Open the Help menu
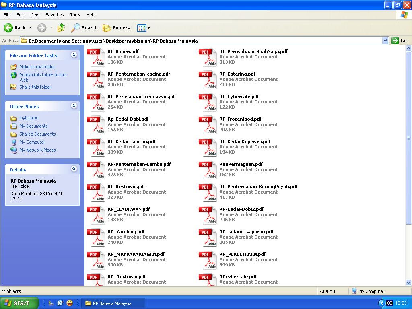Screen dimensions: 412x309 tap(91, 15)
